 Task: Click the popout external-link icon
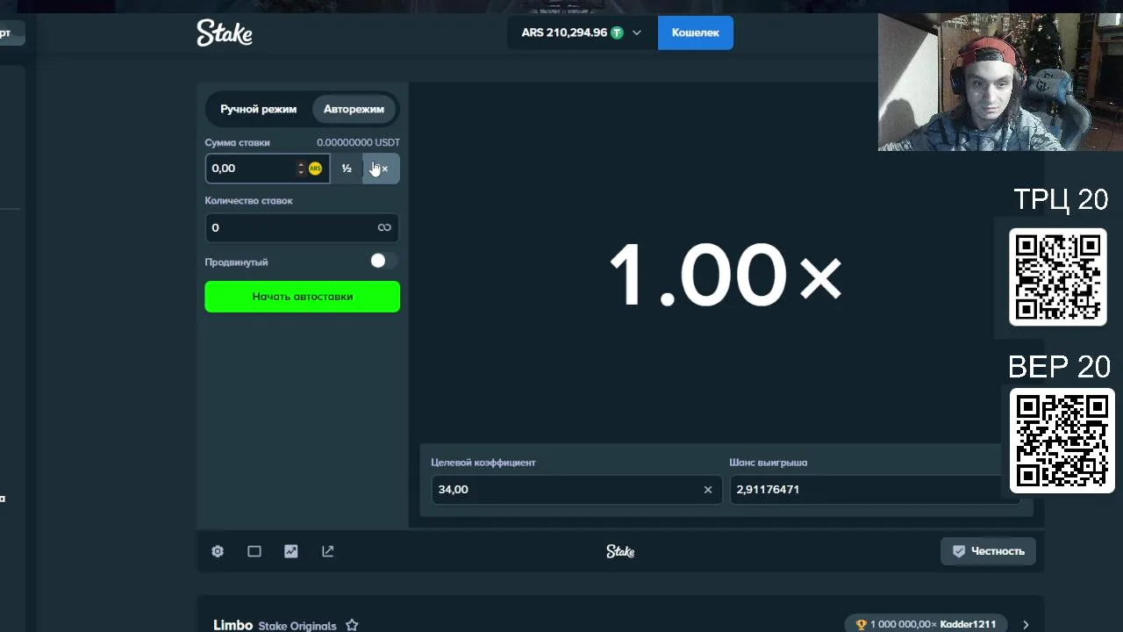coord(328,551)
